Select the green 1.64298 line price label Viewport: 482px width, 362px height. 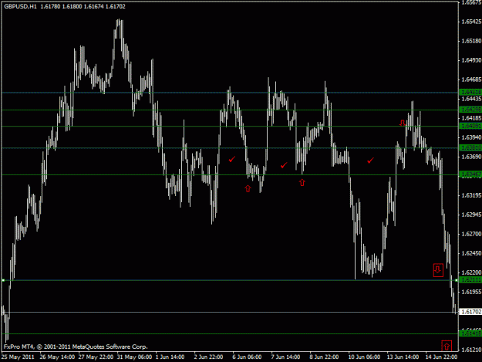pyautogui.click(x=470, y=110)
